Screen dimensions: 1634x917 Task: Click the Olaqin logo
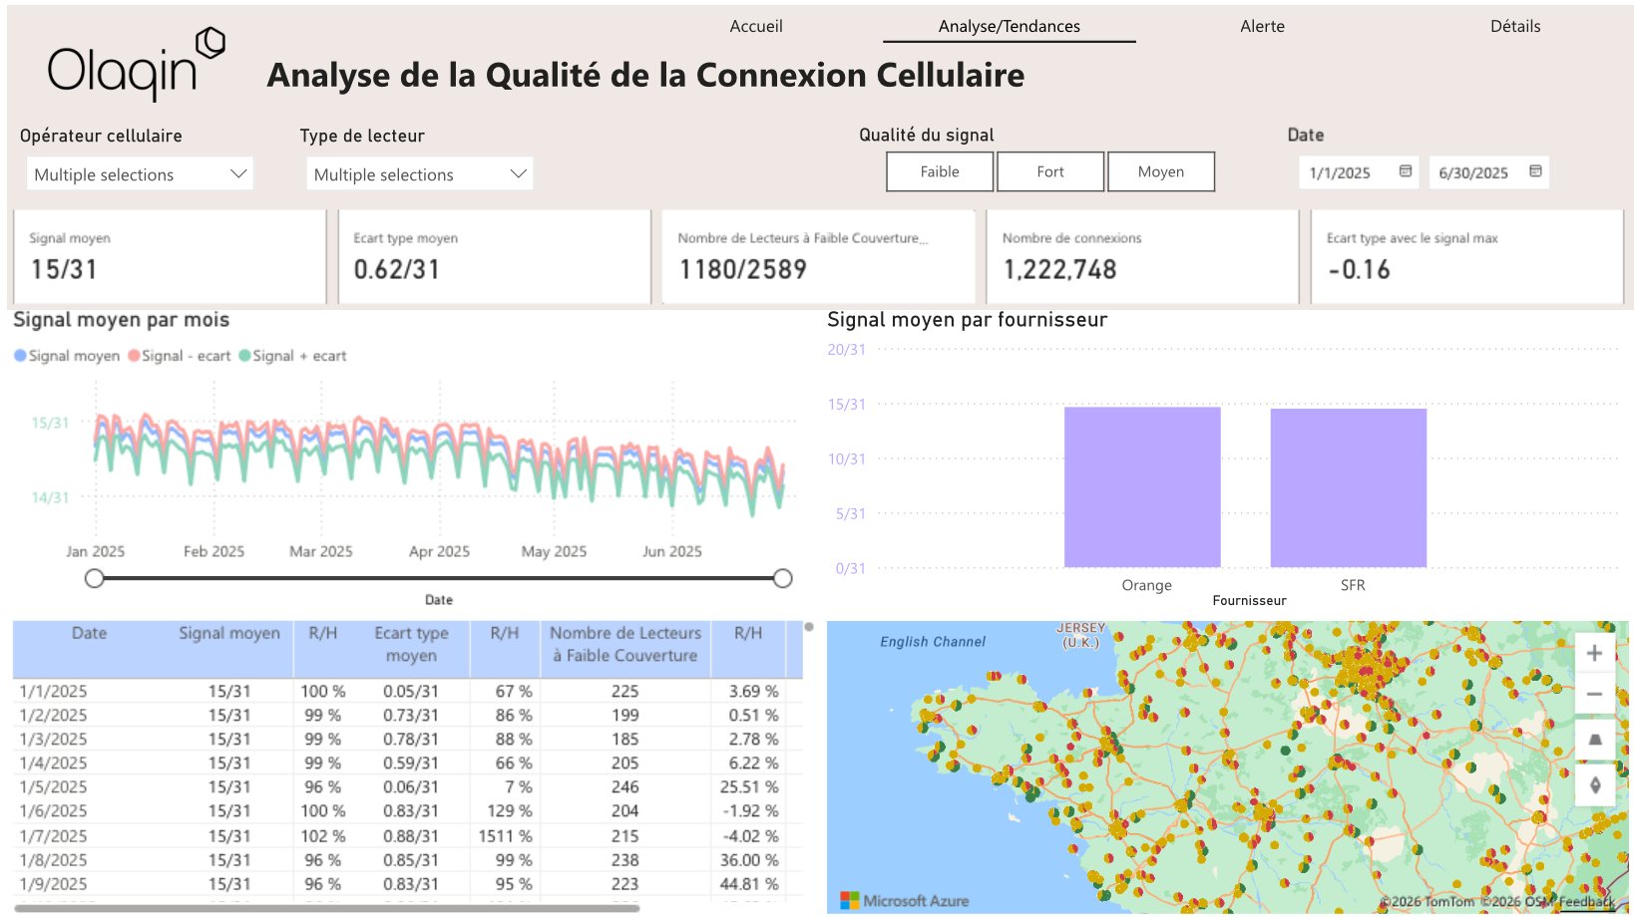(137, 64)
